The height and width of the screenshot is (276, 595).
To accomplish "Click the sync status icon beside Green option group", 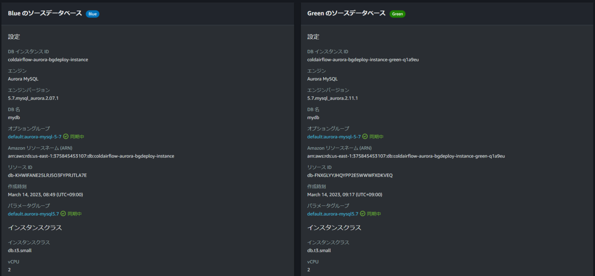I will [x=364, y=136].
